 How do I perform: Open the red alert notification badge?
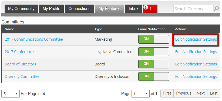click(x=150, y=9)
